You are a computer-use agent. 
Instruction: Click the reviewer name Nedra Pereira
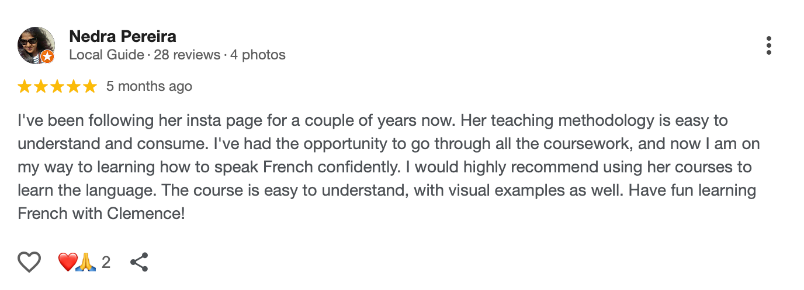[123, 37]
